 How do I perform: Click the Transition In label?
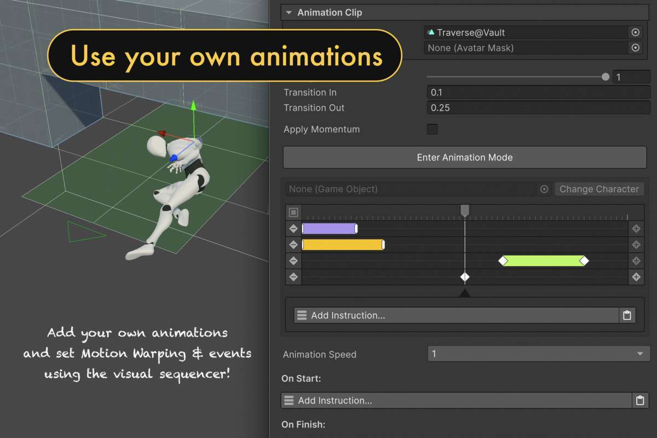(x=310, y=93)
